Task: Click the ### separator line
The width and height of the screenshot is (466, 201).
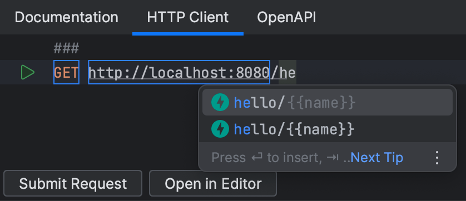Action: point(66,48)
